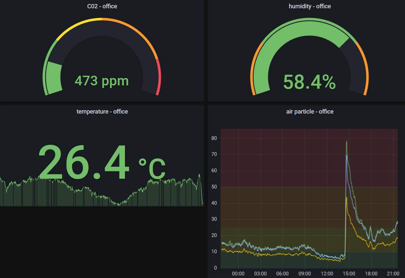The width and height of the screenshot is (405, 278).
Task: Open the humidity - office panel title menu
Action: (310, 6)
